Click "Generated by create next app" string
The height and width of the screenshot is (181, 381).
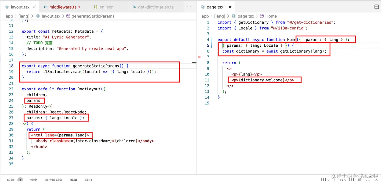[91, 49]
